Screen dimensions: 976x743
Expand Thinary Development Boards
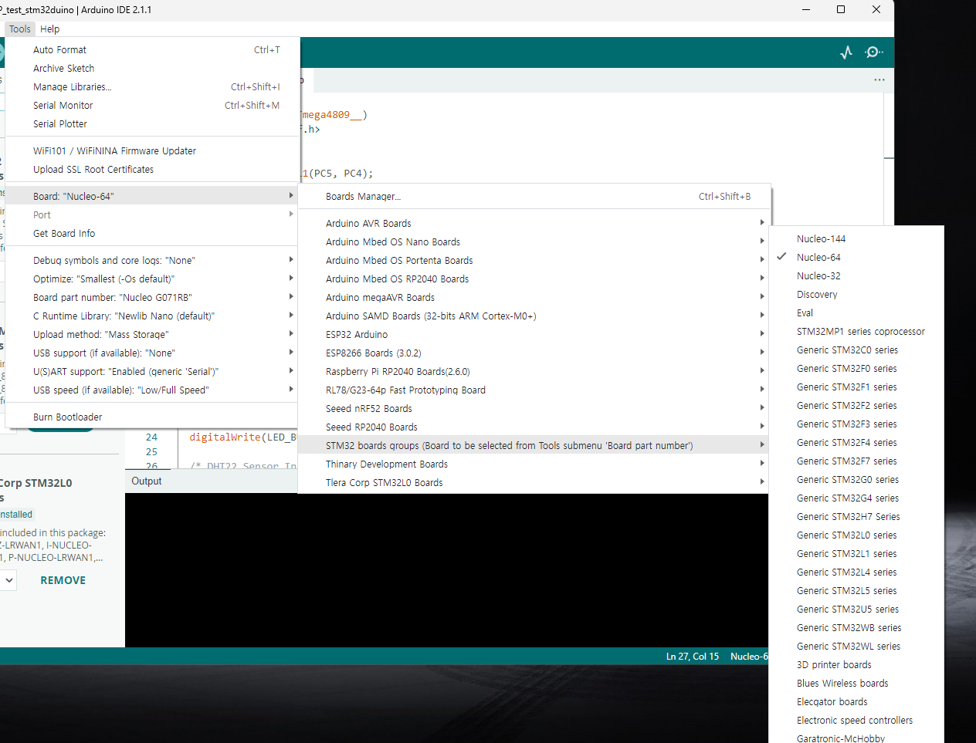[534, 464]
